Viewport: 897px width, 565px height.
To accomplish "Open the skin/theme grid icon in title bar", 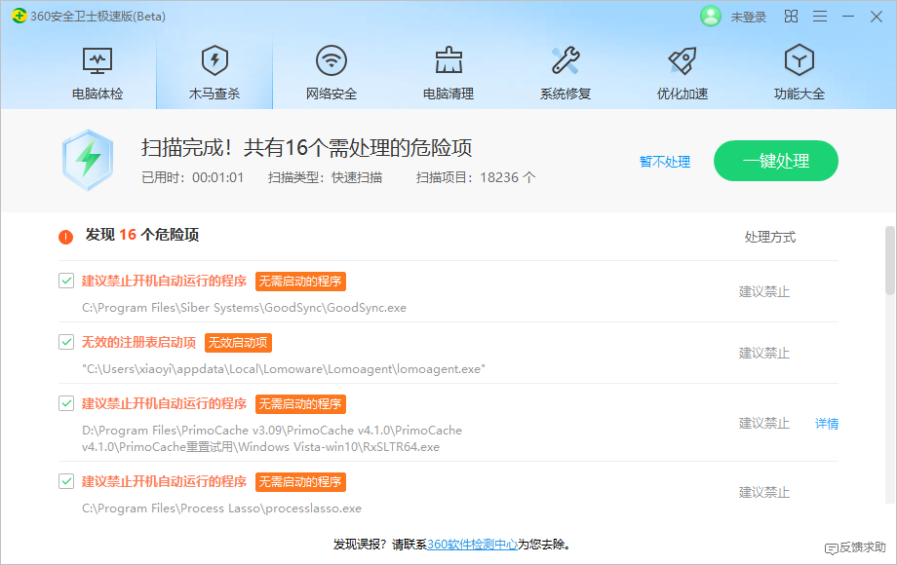I will [791, 17].
